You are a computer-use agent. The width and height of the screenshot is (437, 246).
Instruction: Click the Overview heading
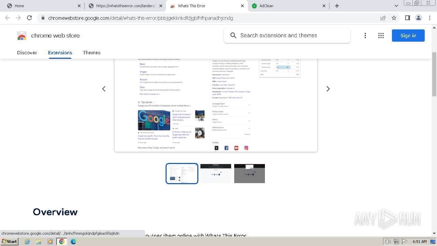point(55,212)
